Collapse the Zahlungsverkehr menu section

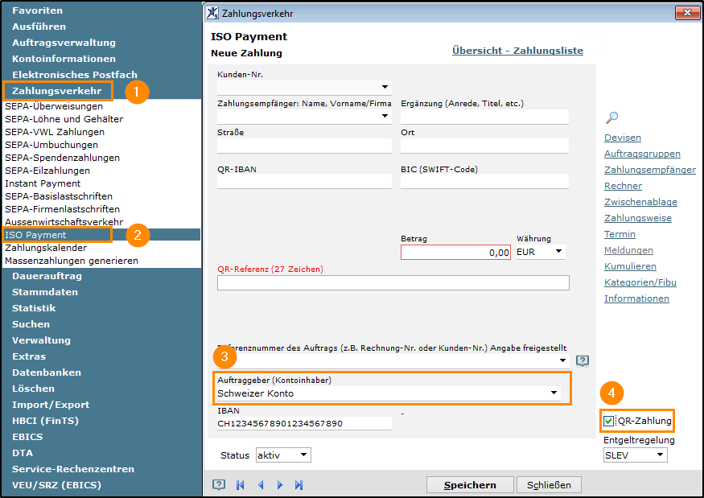[56, 91]
